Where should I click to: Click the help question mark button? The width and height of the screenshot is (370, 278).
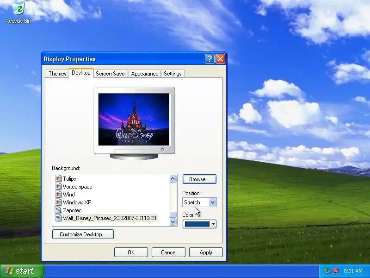point(210,59)
